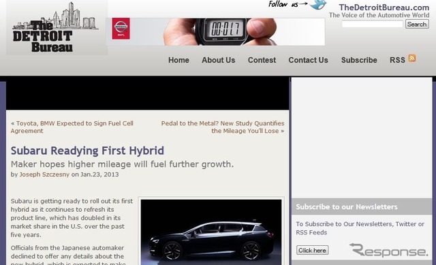Image resolution: width=436 pixels, height=265 pixels.
Task: Open the stopwatch banner advertisement
Action: [x=215, y=31]
